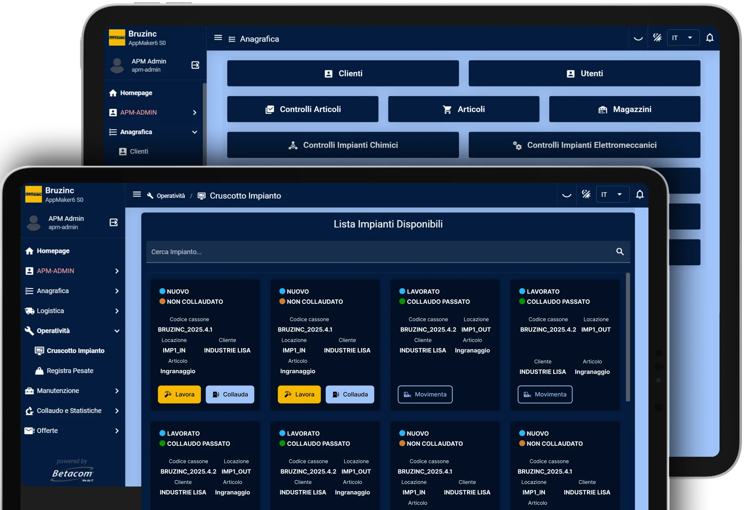Click Lavora button on first NUOVO card
745x510 pixels.
click(179, 395)
